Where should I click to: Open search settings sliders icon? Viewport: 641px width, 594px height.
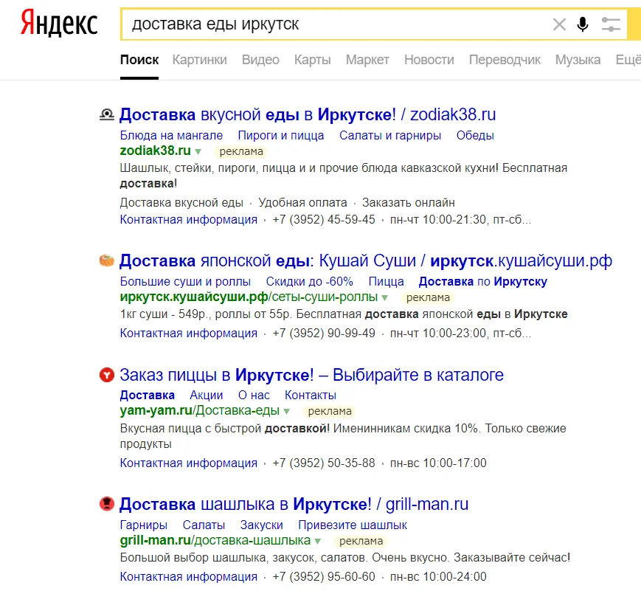[x=611, y=24]
